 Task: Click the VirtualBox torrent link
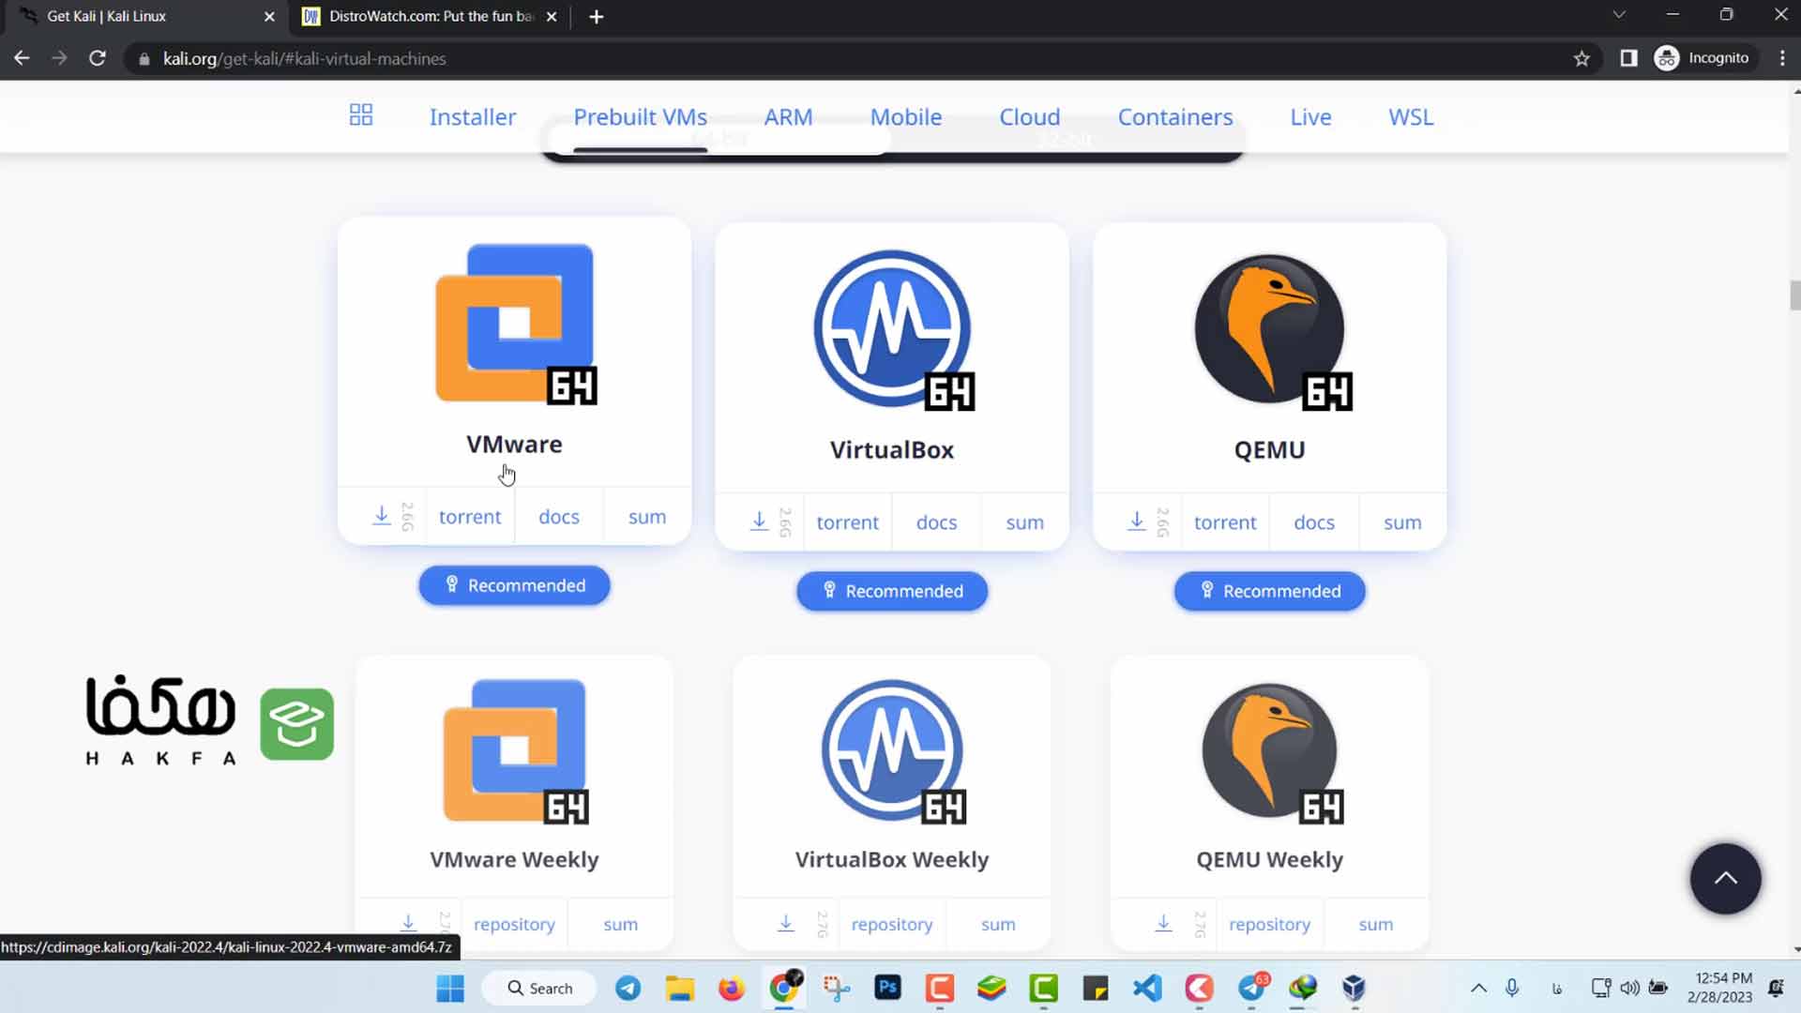click(x=848, y=522)
